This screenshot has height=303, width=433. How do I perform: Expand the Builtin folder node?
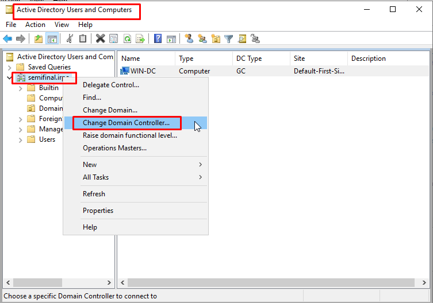point(21,88)
